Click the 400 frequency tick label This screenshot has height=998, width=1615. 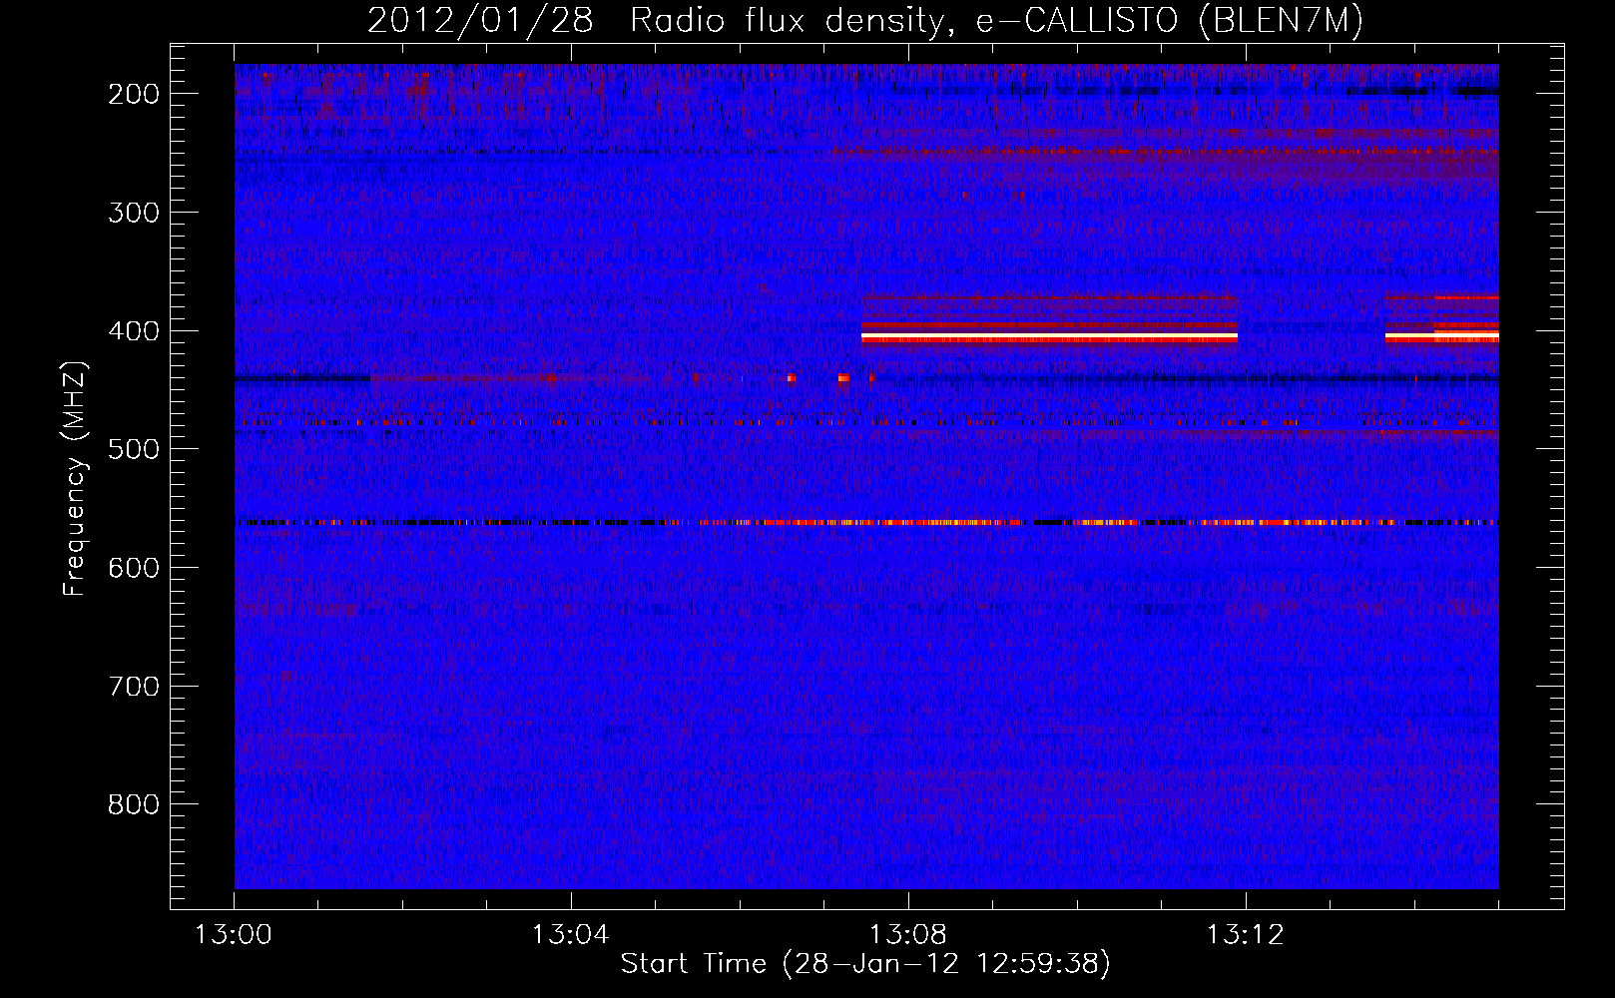134,331
